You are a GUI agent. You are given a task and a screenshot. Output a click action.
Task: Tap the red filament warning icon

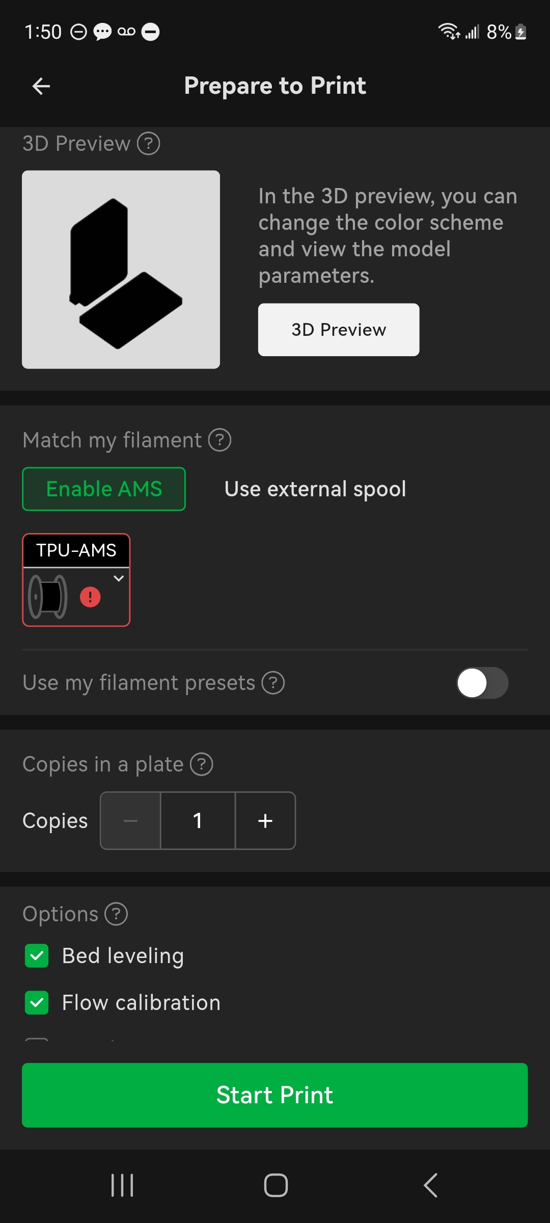click(90, 597)
